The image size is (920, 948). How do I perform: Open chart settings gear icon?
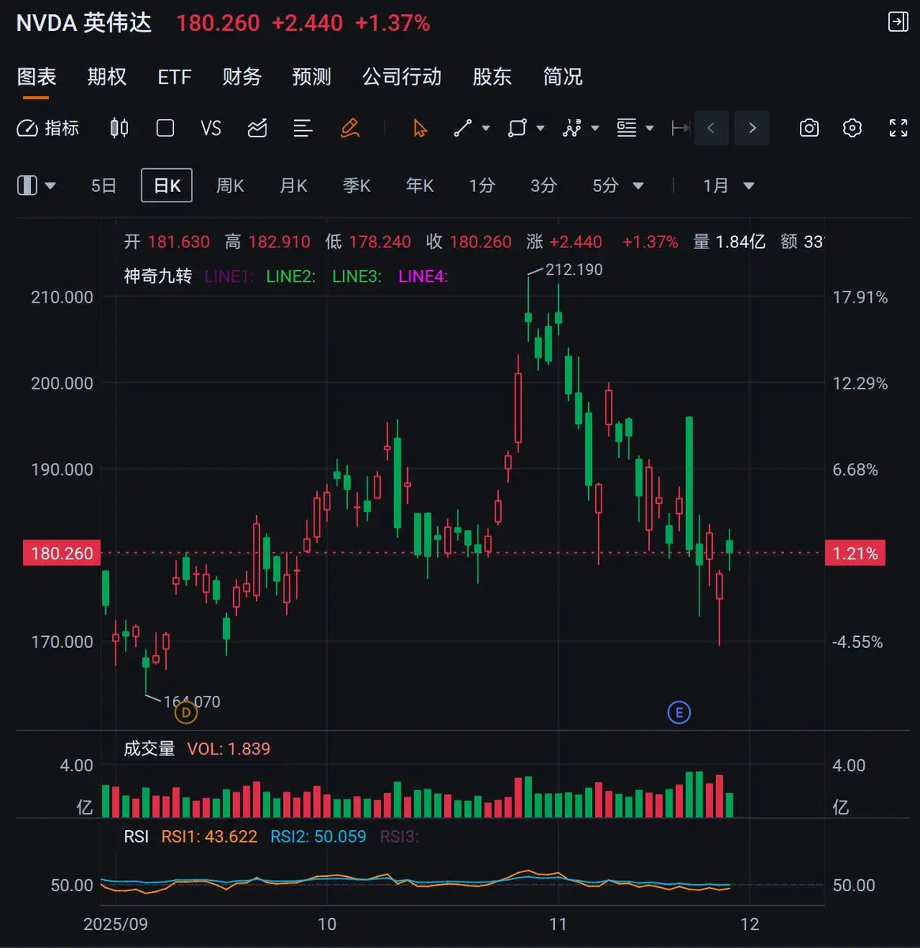click(852, 128)
